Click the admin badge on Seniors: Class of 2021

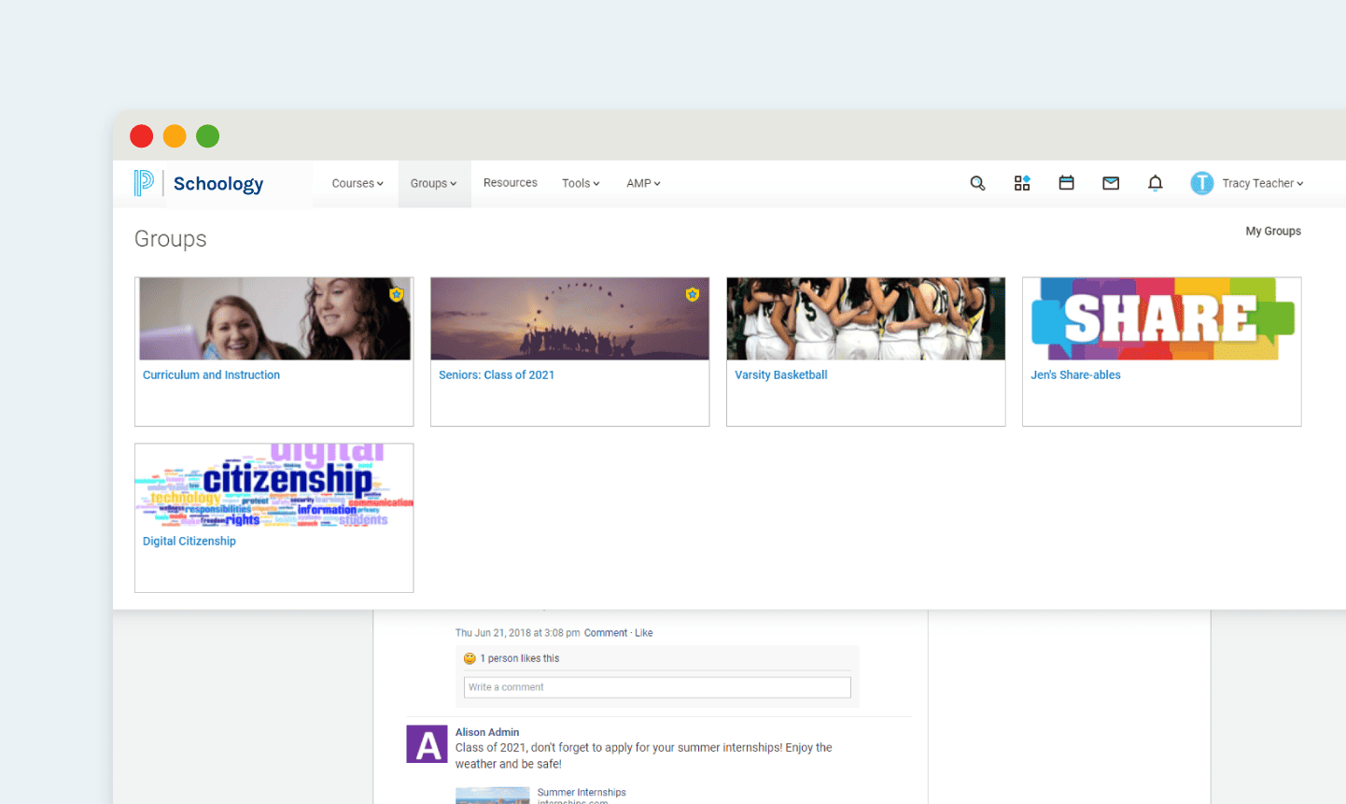[x=693, y=294]
